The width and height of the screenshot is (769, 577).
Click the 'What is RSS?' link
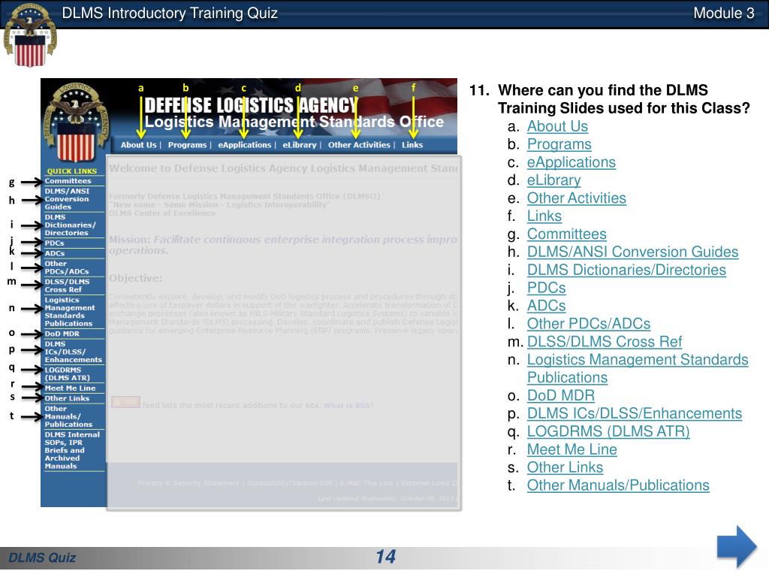(348, 405)
